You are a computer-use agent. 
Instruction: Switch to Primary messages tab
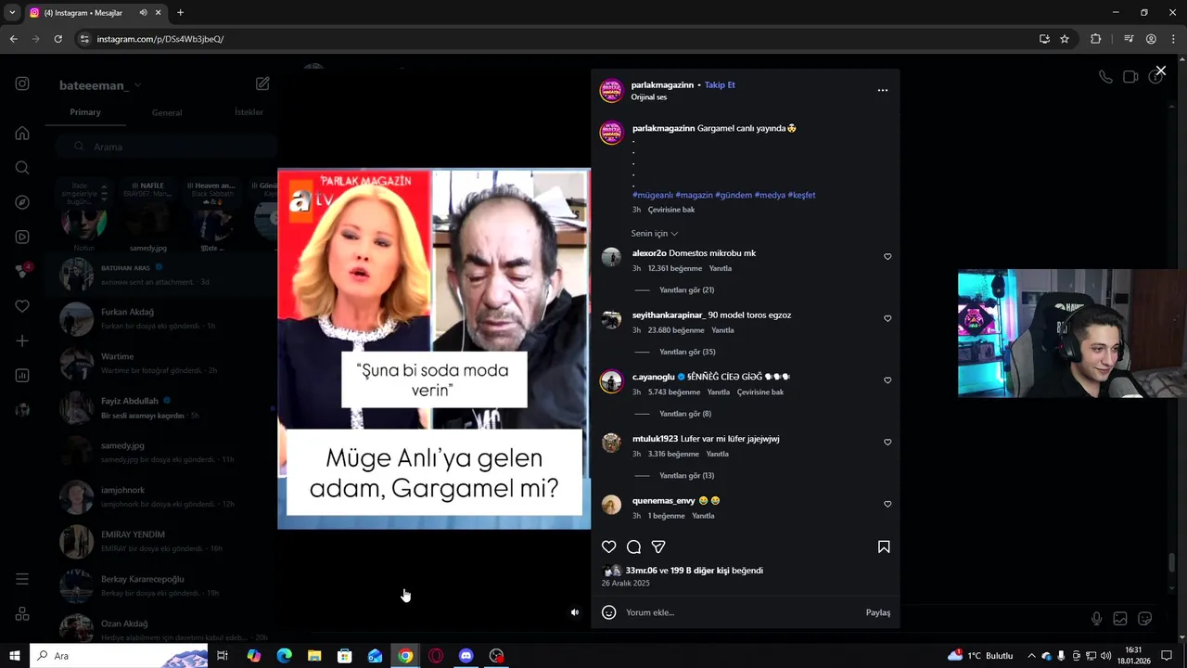click(85, 112)
